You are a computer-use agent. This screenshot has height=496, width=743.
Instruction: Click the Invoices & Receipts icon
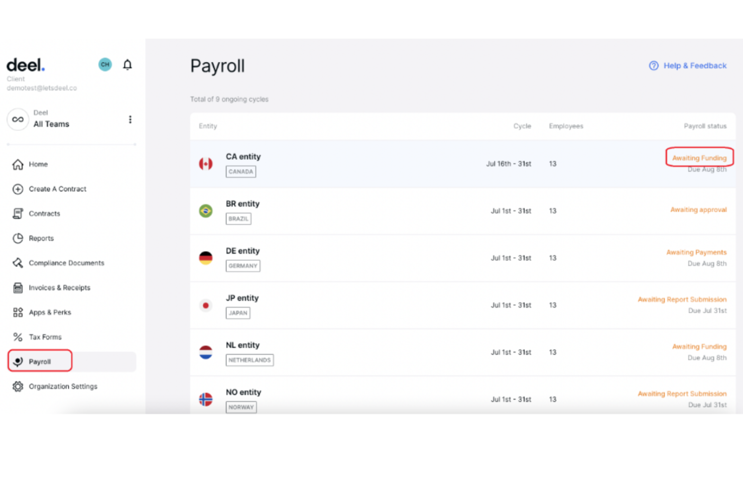pyautogui.click(x=18, y=287)
